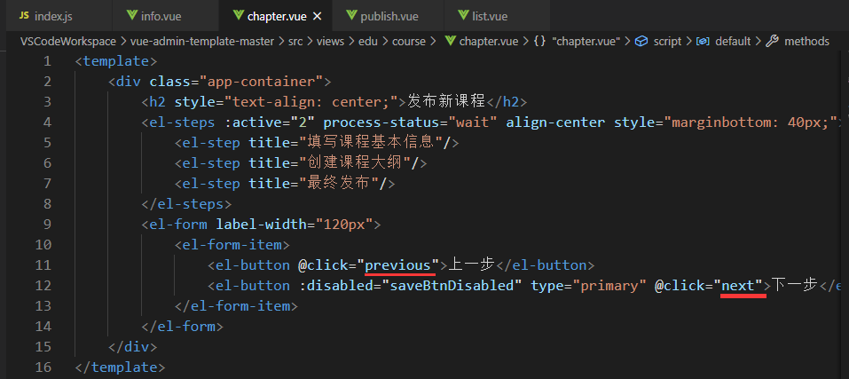This screenshot has width=849, height=379.
Task: Click the default symbol icon in the breadcrumb
Action: [x=703, y=41]
